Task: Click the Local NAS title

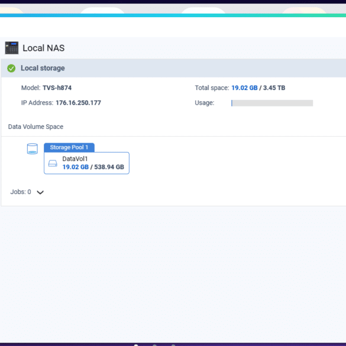Action: pos(43,48)
